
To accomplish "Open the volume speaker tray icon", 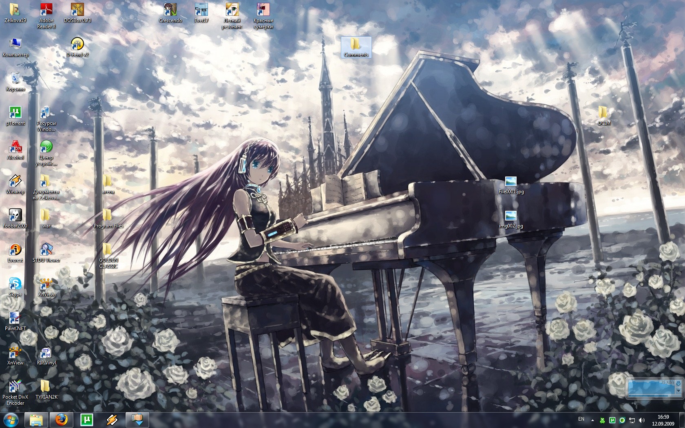I will (642, 420).
